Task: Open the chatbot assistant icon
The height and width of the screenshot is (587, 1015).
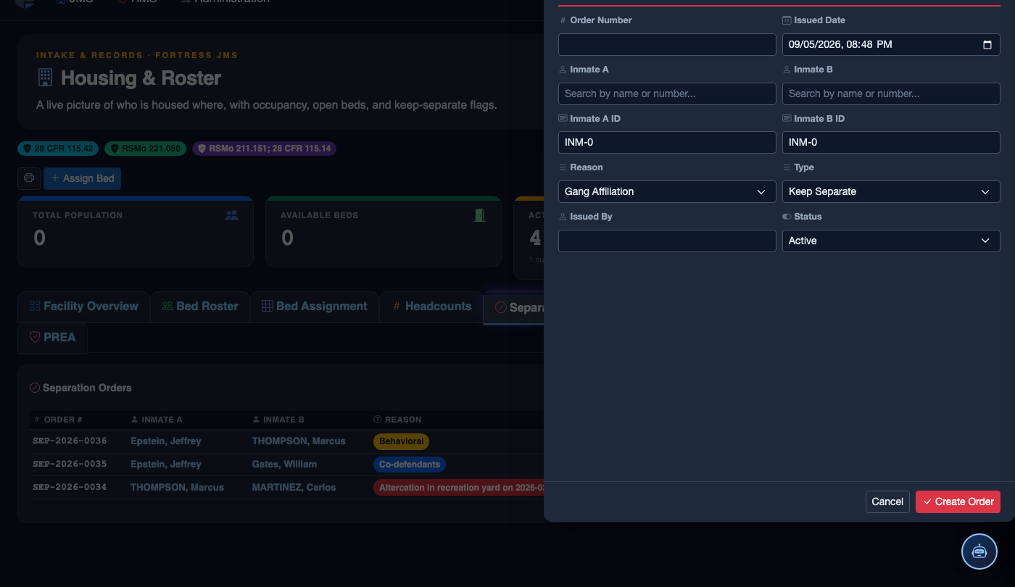Action: 979,551
